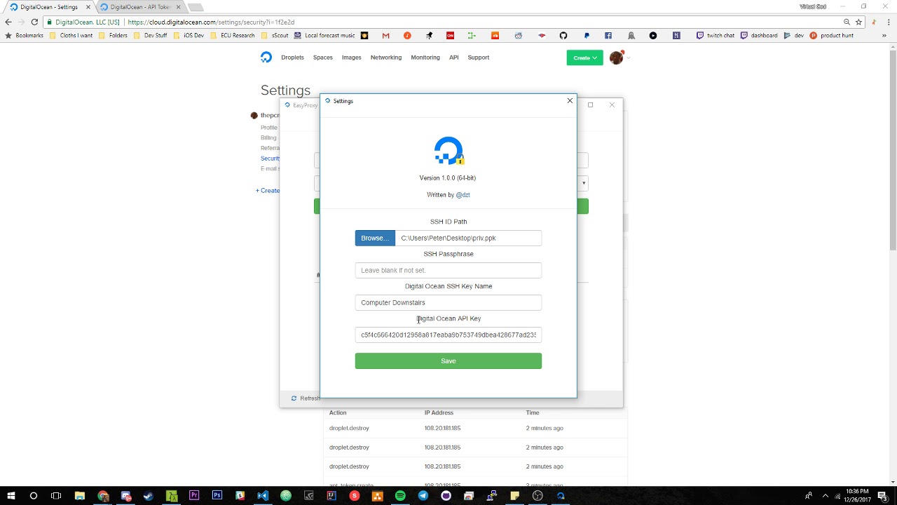897x505 pixels.
Task: Open the SoundCloud bookmark icon
Action: point(495,35)
